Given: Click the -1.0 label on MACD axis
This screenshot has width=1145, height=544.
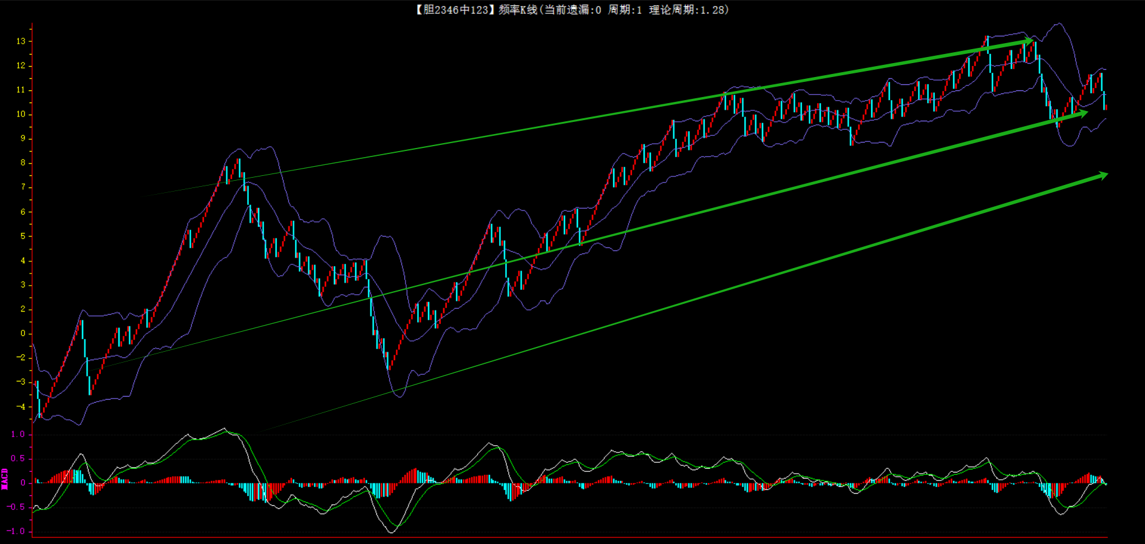Looking at the screenshot, I should point(15,531).
